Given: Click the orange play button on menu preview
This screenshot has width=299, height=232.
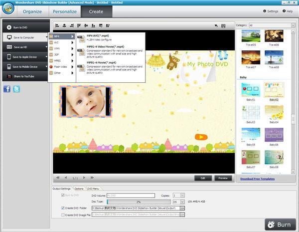Looking at the screenshot, I should tap(201, 137).
